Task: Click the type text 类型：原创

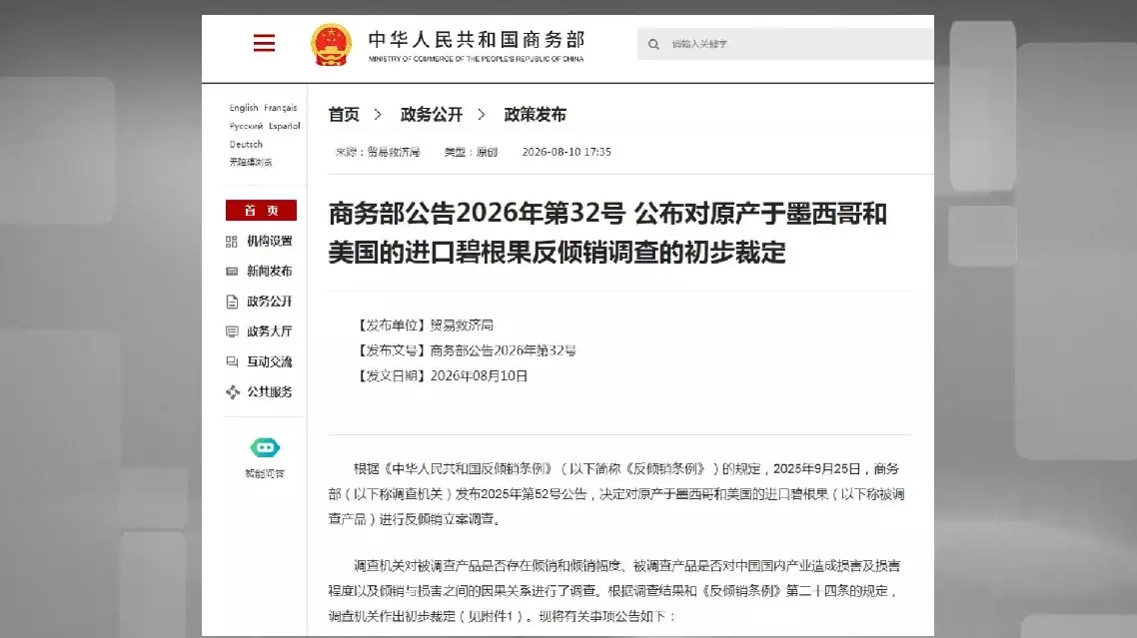Action: tap(471, 152)
